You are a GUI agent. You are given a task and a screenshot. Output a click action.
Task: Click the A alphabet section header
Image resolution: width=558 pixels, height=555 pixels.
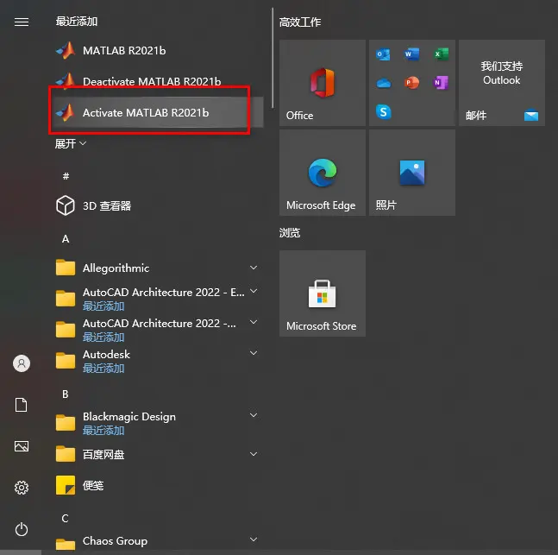pos(66,239)
